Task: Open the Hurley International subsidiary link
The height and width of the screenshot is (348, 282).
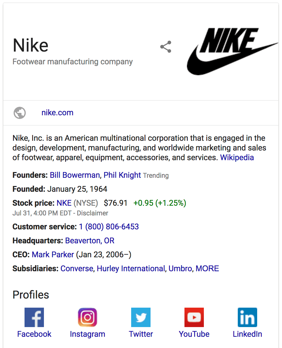Action: coord(131,269)
